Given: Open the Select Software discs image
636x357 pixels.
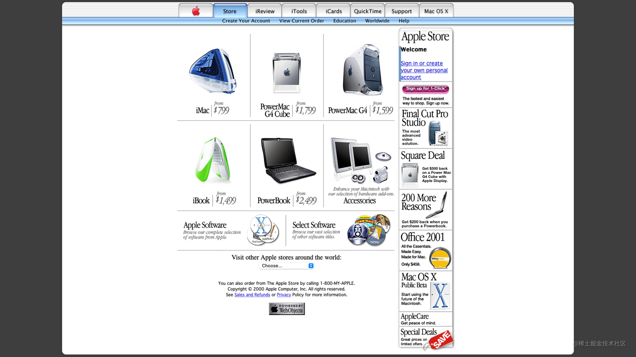Looking at the screenshot, I should point(369,230).
